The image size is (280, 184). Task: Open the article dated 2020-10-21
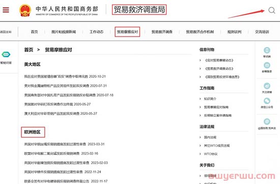tap(65, 76)
